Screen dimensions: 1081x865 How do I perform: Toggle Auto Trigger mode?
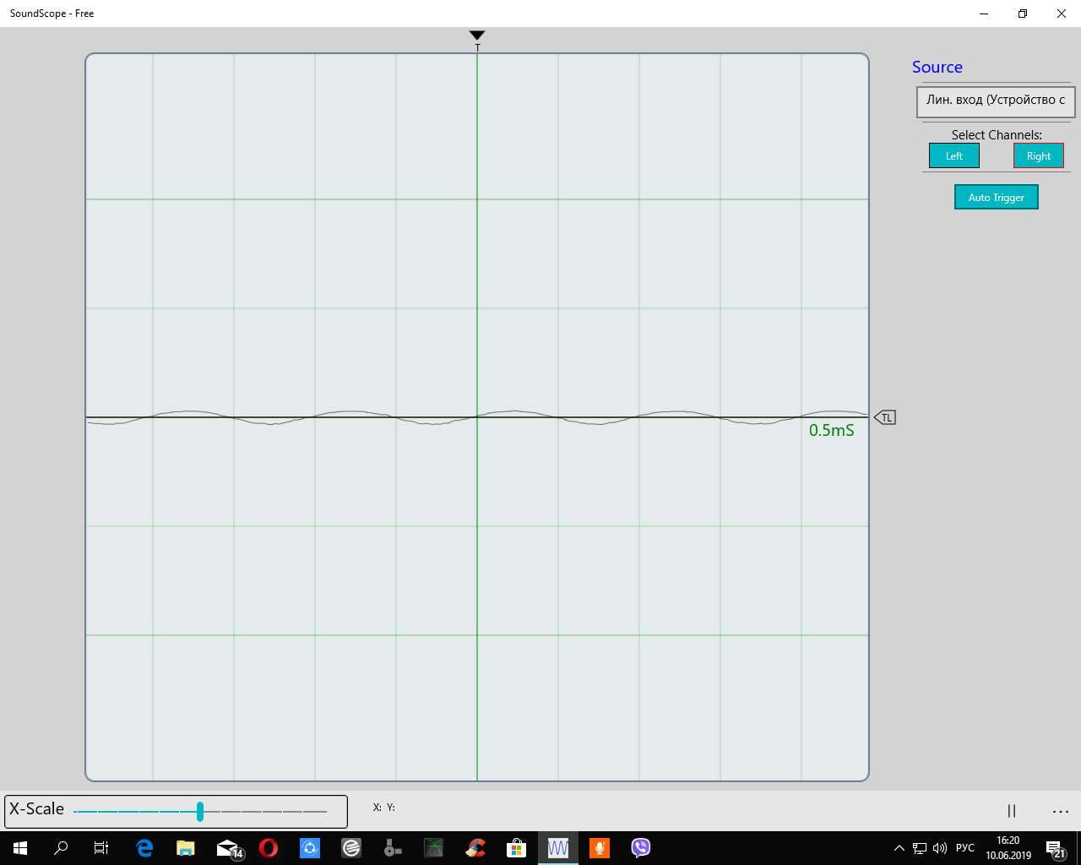click(x=996, y=198)
